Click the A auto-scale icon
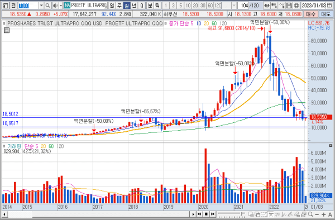Screen dimensions: 335x220 pos(330,214)
